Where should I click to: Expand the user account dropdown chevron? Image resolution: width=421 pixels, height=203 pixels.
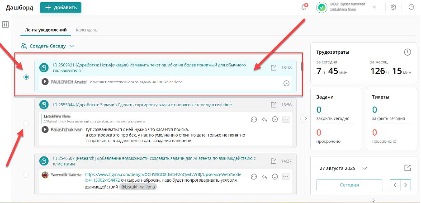[374, 7]
